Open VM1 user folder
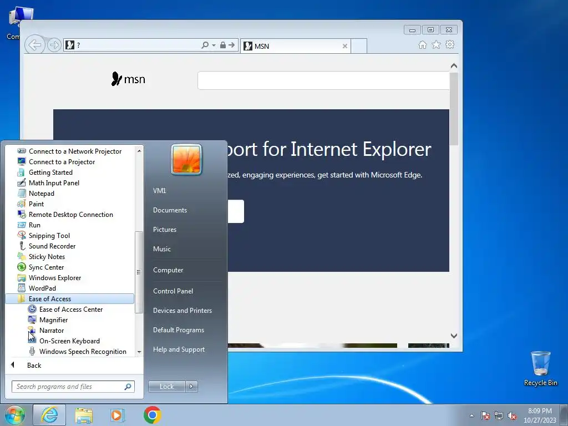568x426 pixels. [159, 191]
